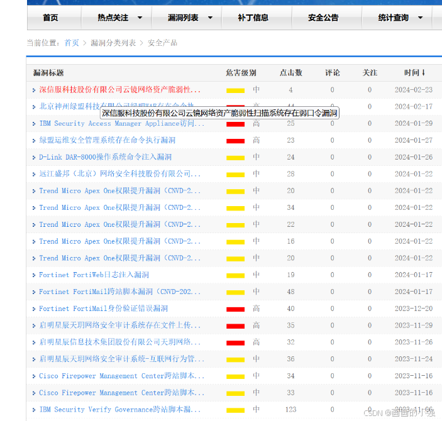
Task: Open 启明星辰天玥网络安全审计系统存在文件上传 link
Action: [x=120, y=325]
